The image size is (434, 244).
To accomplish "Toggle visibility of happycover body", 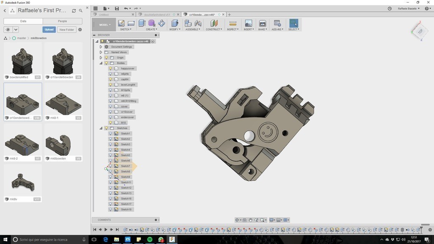I will (x=111, y=69).
